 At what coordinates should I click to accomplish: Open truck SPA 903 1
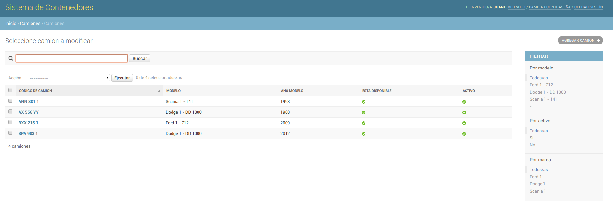coord(28,134)
